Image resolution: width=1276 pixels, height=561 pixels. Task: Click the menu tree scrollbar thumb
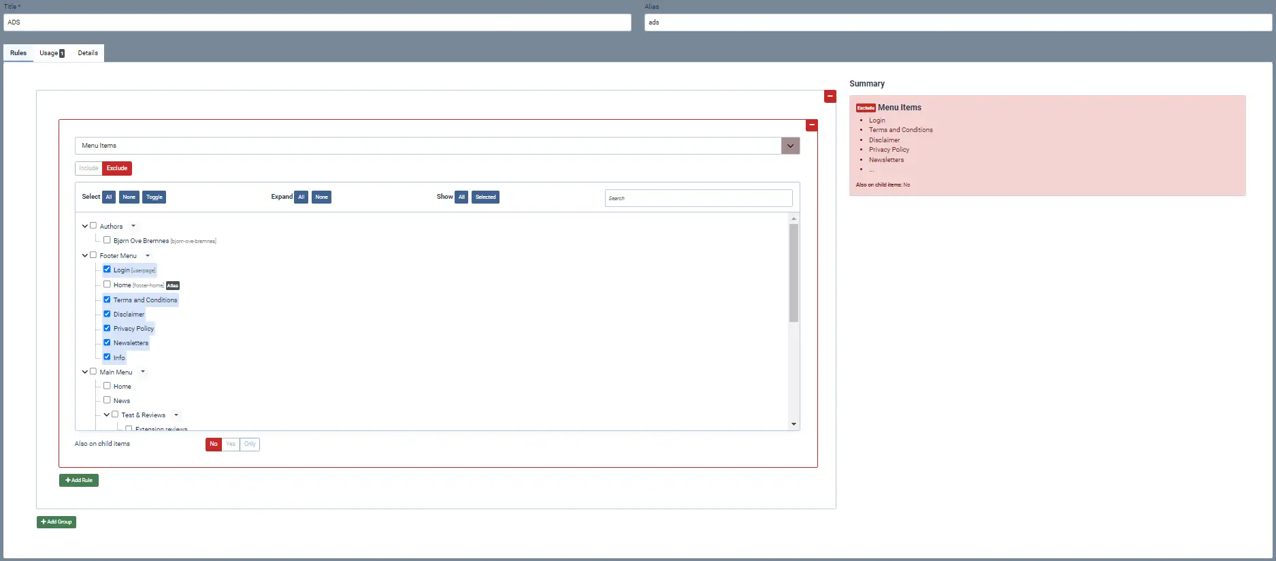click(794, 272)
